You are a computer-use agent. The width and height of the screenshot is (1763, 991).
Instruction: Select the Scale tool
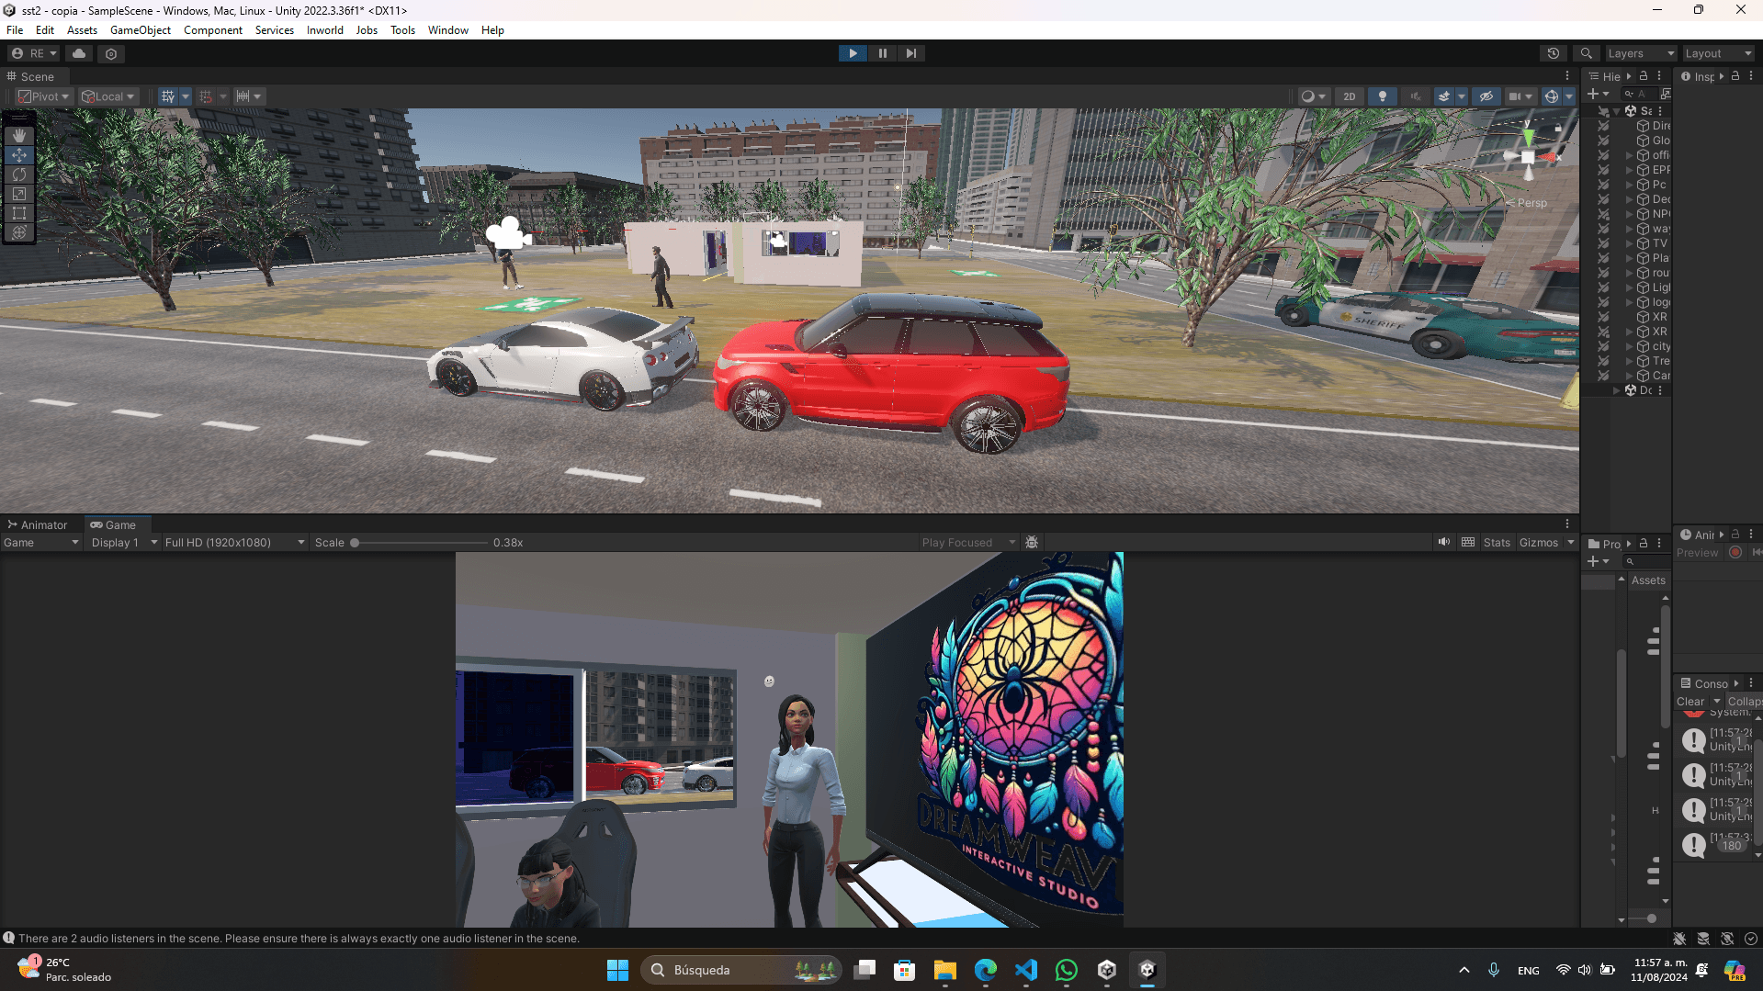click(x=19, y=194)
